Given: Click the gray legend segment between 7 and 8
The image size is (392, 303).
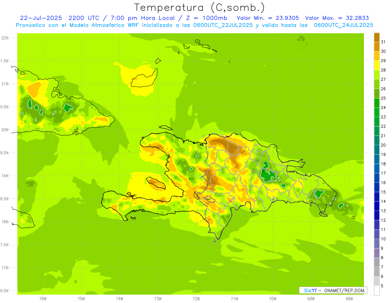Looking at the screenshot, I should [x=377, y=262].
